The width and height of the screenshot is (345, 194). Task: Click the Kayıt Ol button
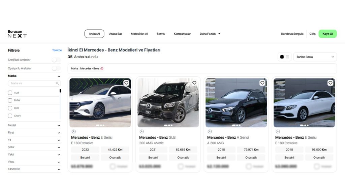tap(327, 34)
